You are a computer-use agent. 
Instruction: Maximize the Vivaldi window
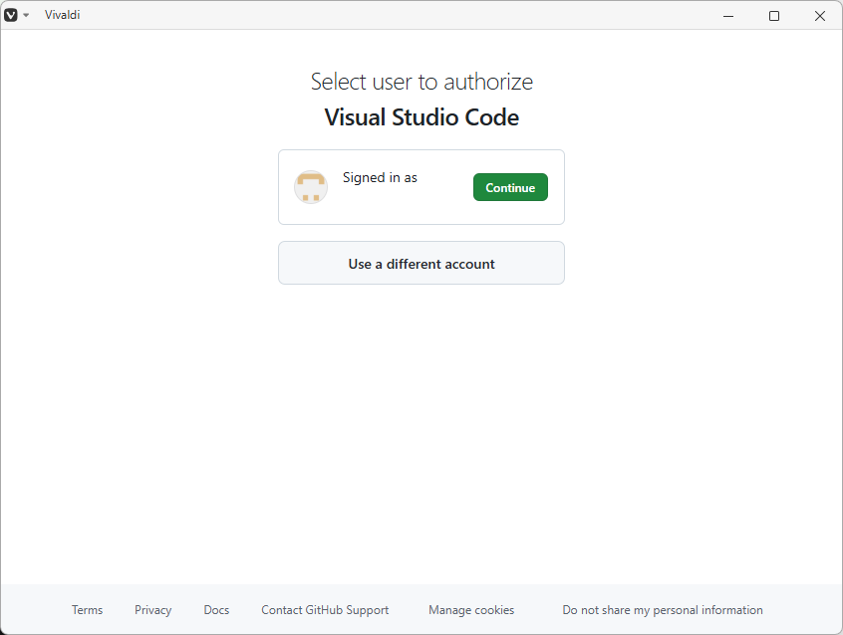774,15
